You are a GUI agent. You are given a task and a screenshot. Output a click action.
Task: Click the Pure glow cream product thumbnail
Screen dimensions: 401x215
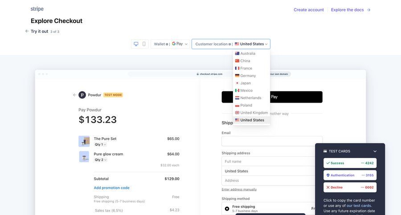coord(84,157)
